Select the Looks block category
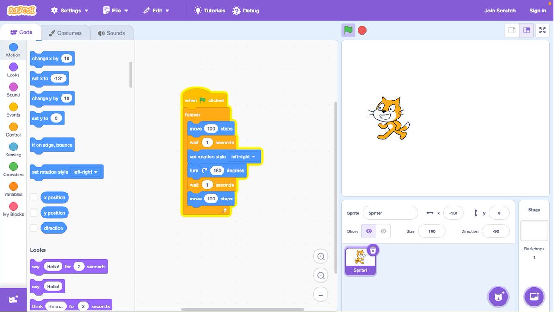The width and height of the screenshot is (555, 312). pos(13,70)
